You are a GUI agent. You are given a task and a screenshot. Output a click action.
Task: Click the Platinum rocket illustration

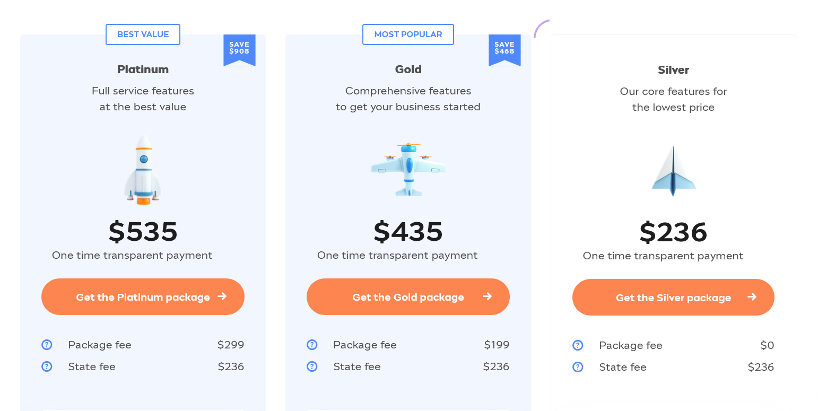pyautogui.click(x=143, y=169)
